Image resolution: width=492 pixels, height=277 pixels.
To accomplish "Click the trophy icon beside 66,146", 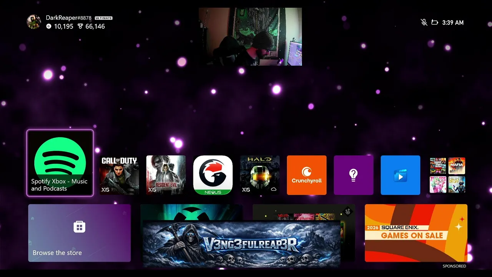I will click(x=80, y=26).
